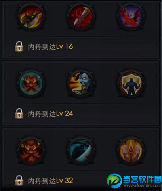The image size is (162, 191).
Task: Select the dark blade slash skill icon
Action: pos(81,151)
